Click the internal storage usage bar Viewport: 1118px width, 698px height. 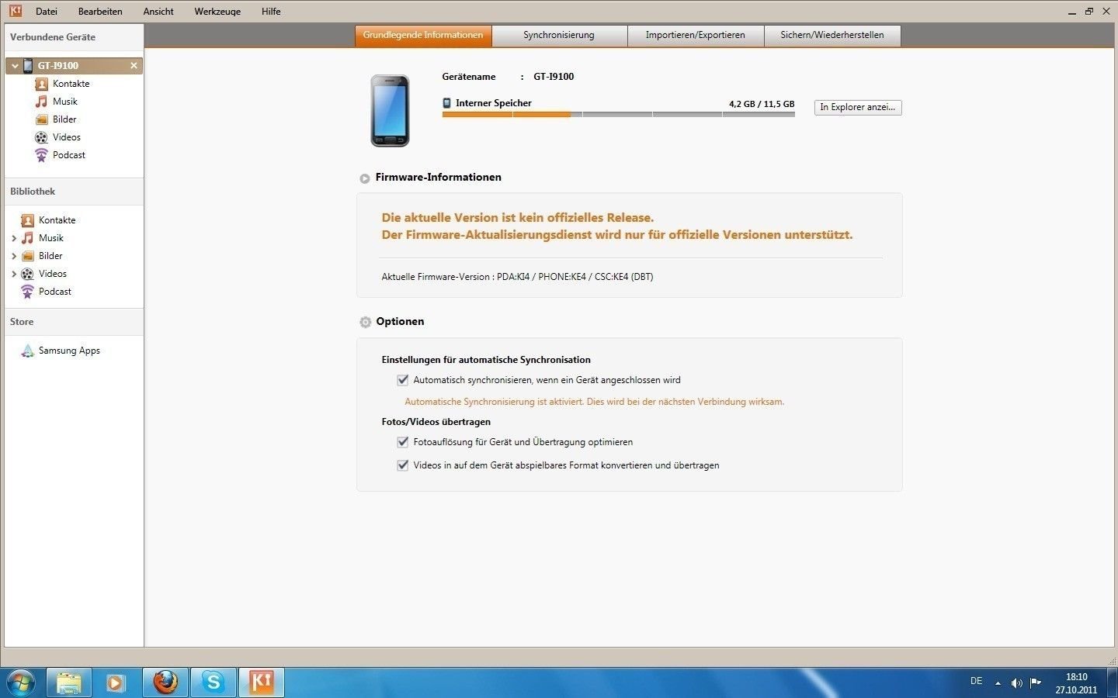coord(618,114)
